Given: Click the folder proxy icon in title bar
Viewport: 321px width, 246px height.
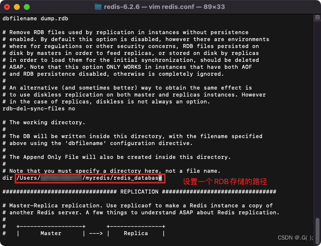Looking at the screenshot, I should [98, 7].
